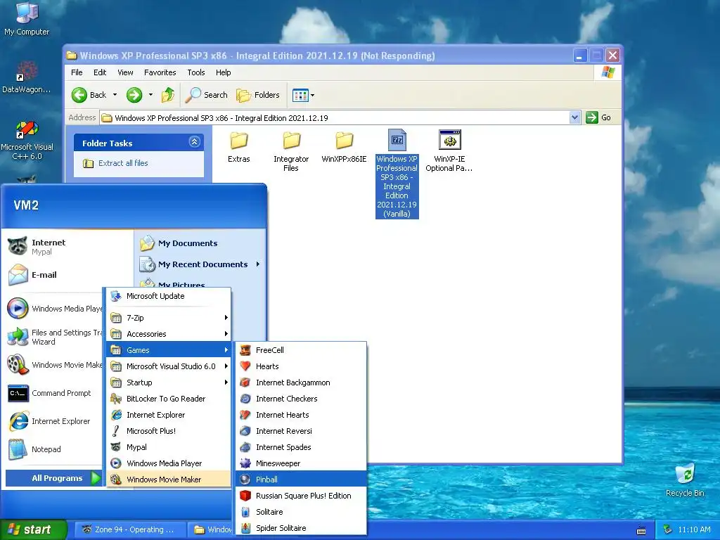Screen dimensions: 720x540
Task: Select the WinXPPx86IE folder
Action: pyautogui.click(x=344, y=147)
